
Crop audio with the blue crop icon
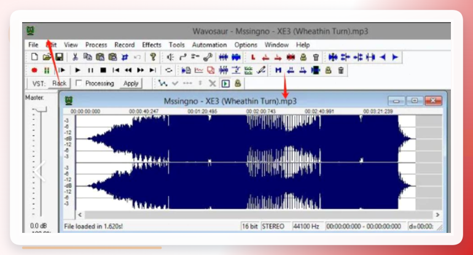click(125, 57)
